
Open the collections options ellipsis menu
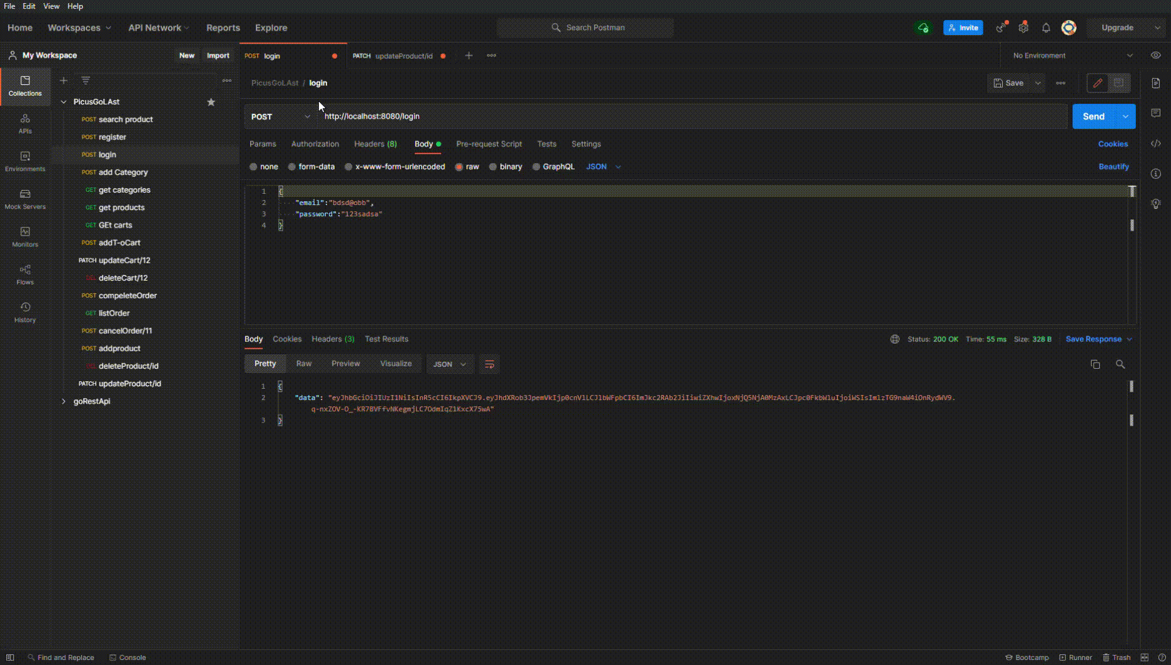(x=226, y=80)
